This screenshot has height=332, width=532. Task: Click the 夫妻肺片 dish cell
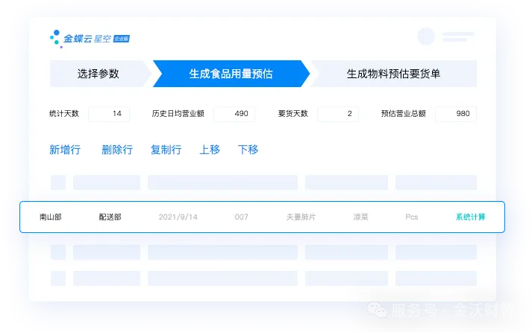point(301,217)
